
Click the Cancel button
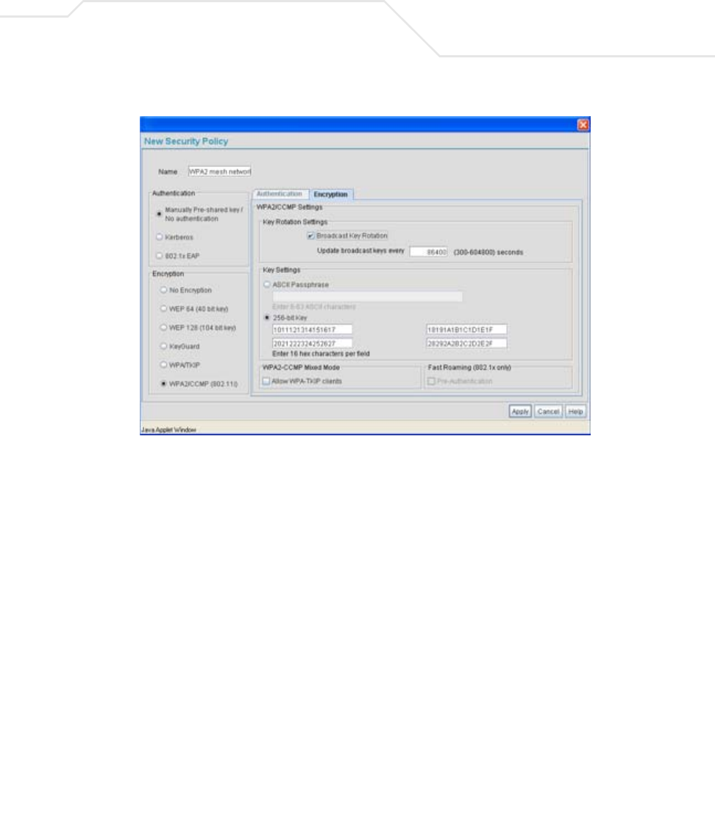(548, 412)
